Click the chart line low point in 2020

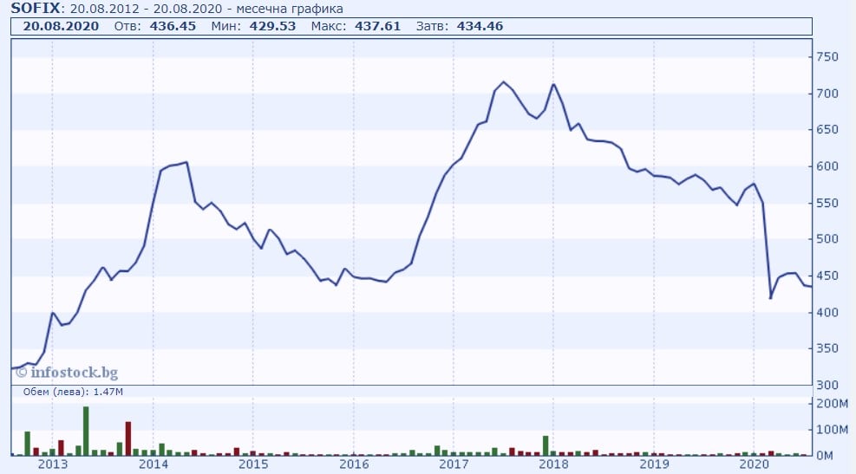pos(771,298)
